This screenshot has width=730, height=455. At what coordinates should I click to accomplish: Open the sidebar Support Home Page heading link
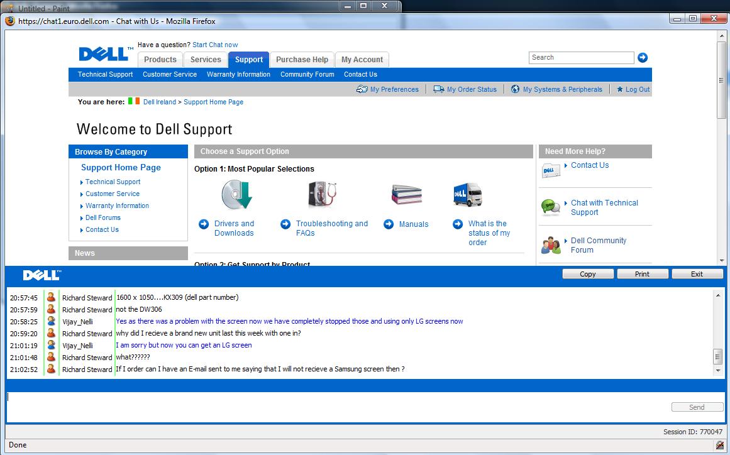pos(121,168)
